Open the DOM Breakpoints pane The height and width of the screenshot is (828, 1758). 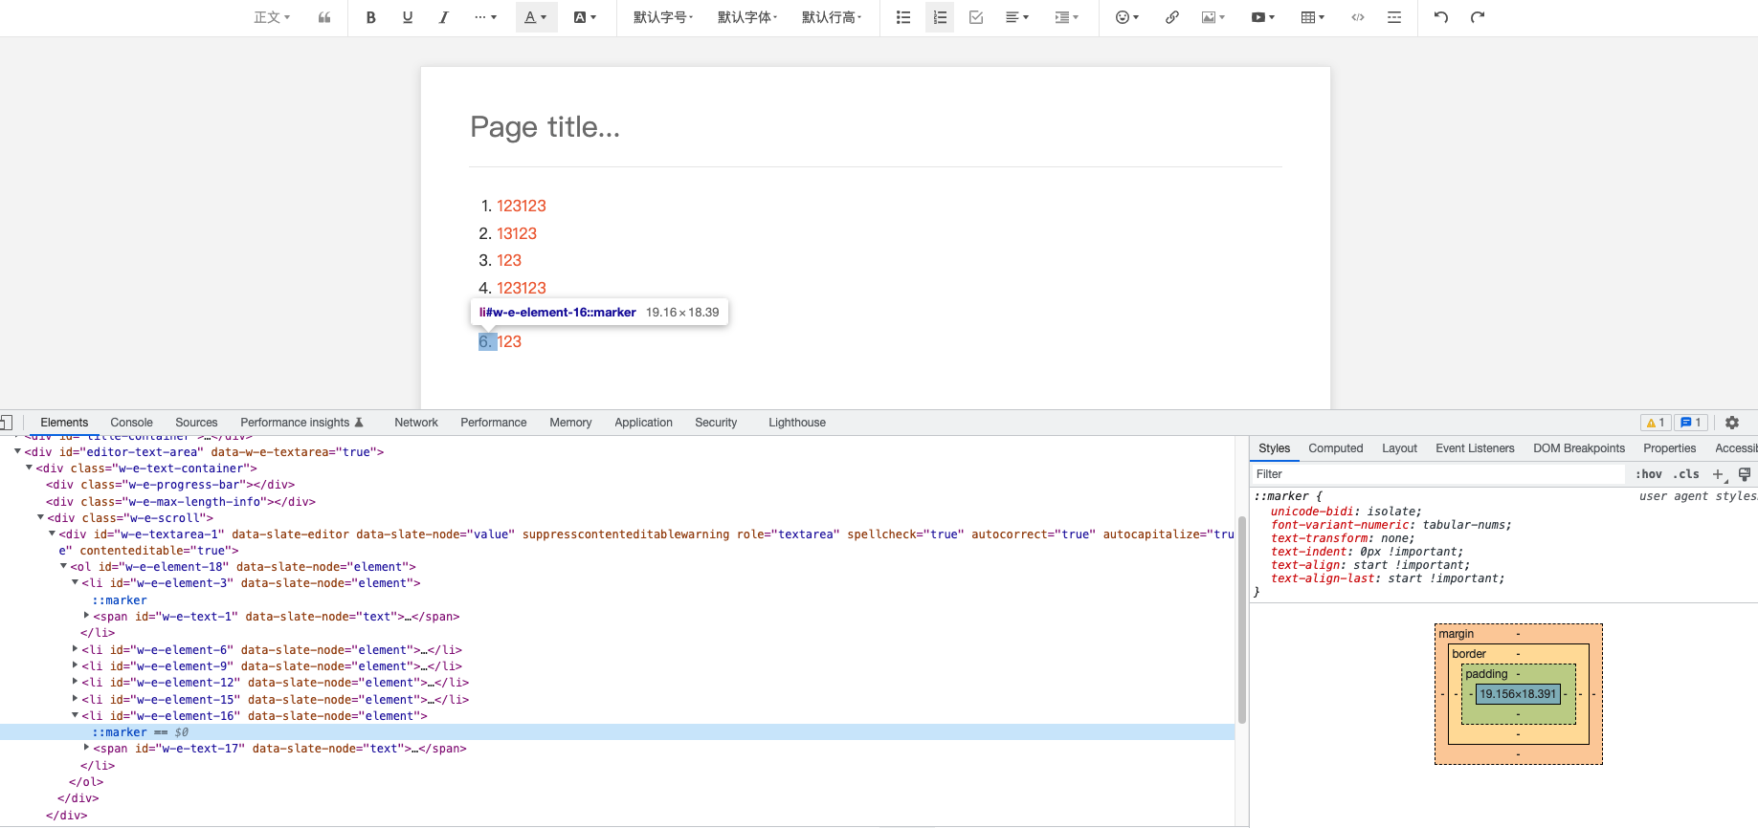[x=1579, y=448]
